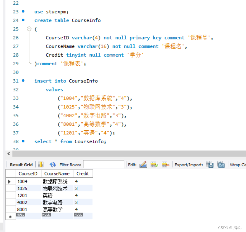Export the recordset to a file
This screenshot has height=232, width=246.
(x=209, y=164)
